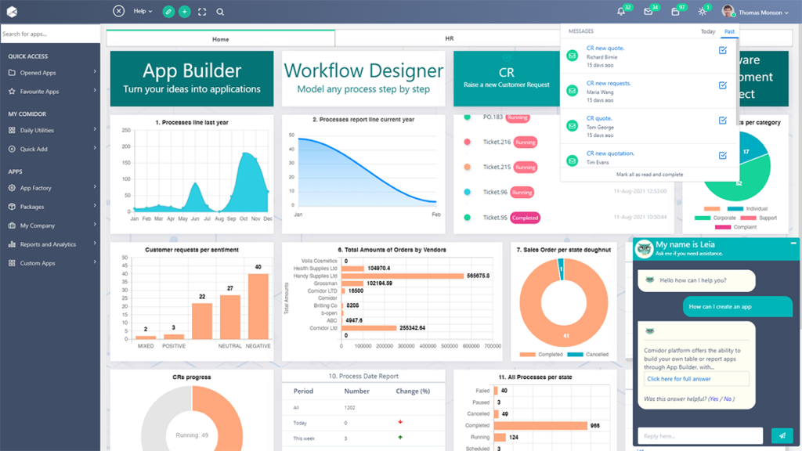The image size is (802, 451).
Task: Click the magnifier search icon in top bar
Action: [220, 12]
